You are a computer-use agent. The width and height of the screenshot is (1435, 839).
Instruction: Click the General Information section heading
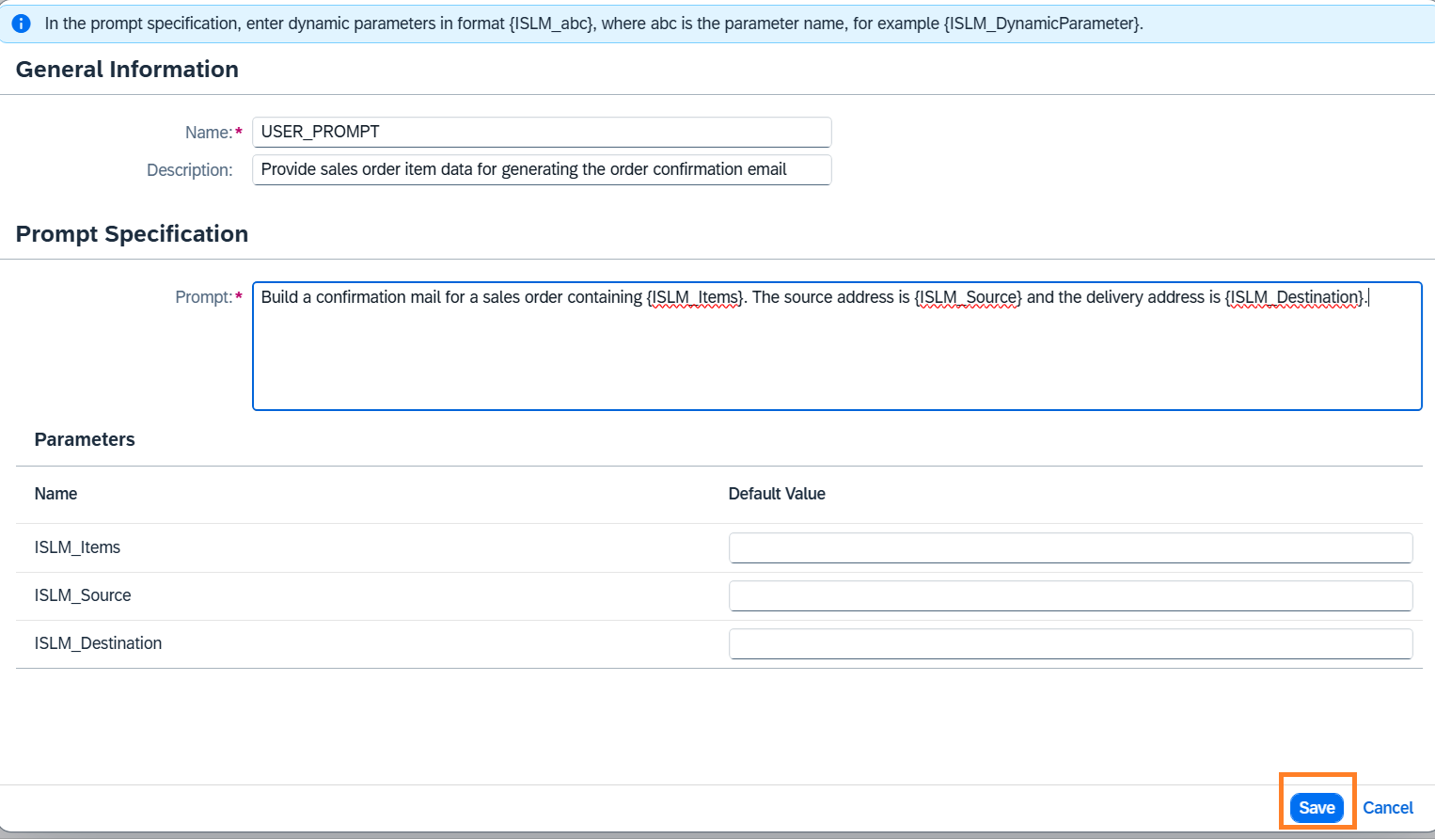click(x=127, y=70)
